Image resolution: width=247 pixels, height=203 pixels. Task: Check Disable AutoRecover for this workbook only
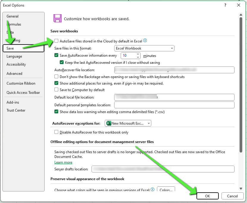(x=56, y=132)
